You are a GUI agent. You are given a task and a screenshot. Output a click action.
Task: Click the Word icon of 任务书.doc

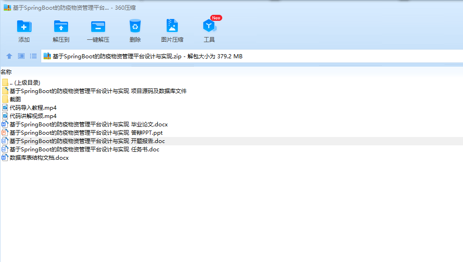(5, 149)
